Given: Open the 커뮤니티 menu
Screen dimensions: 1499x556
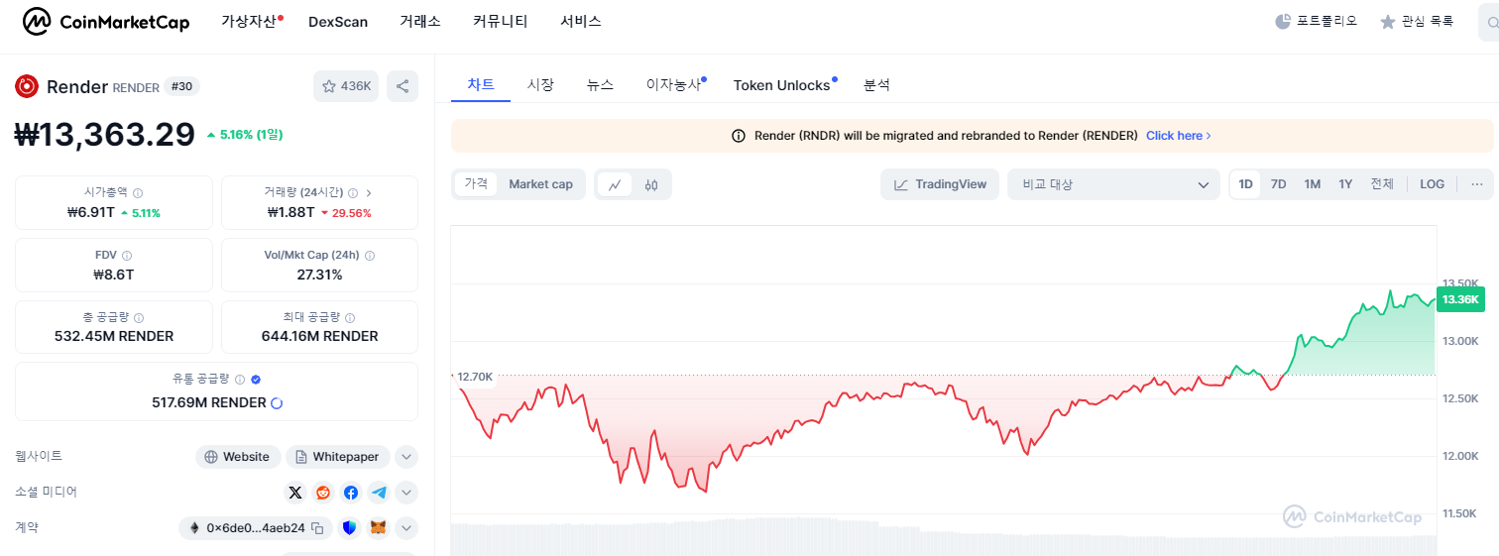Looking at the screenshot, I should tap(501, 22).
